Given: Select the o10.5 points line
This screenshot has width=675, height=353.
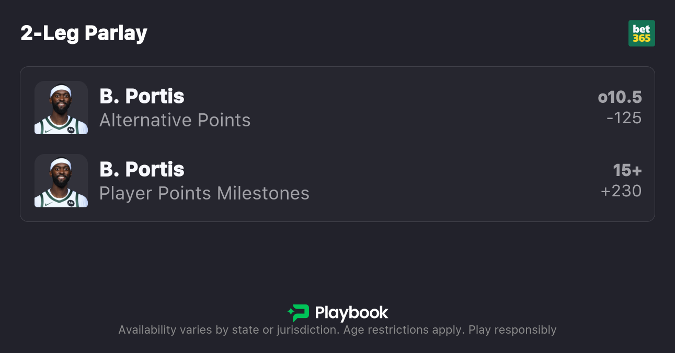Looking at the screenshot, I should click(x=620, y=97).
